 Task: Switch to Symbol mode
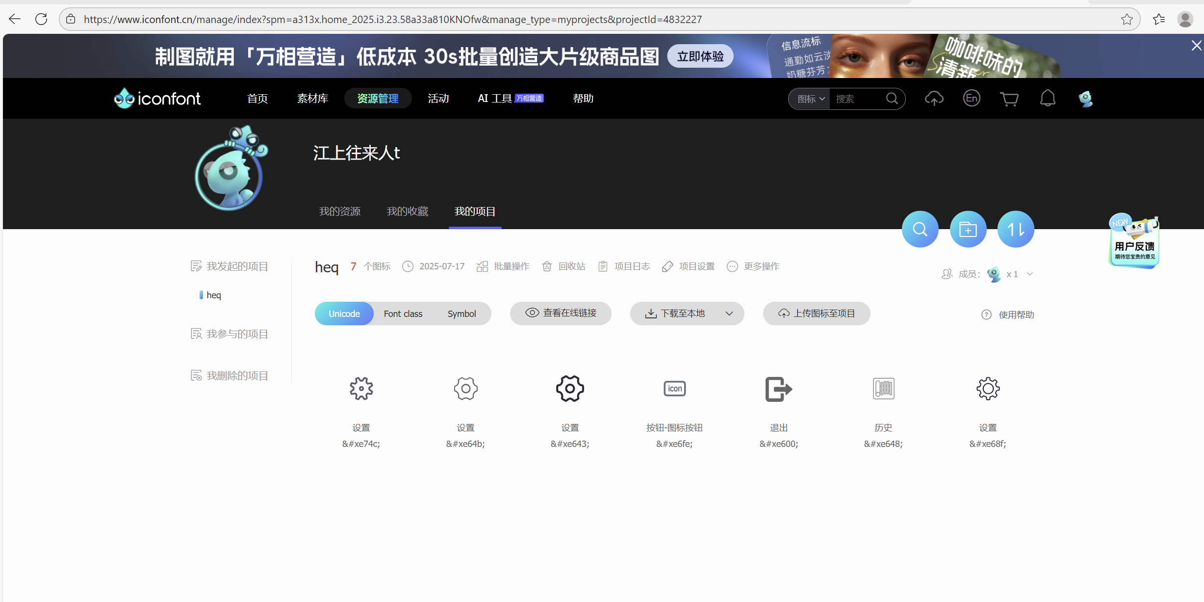pyautogui.click(x=461, y=313)
